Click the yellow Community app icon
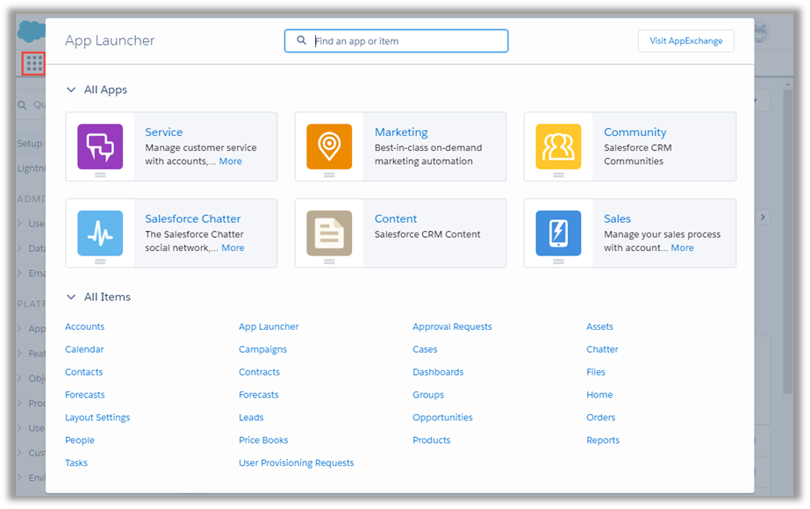 click(x=558, y=146)
